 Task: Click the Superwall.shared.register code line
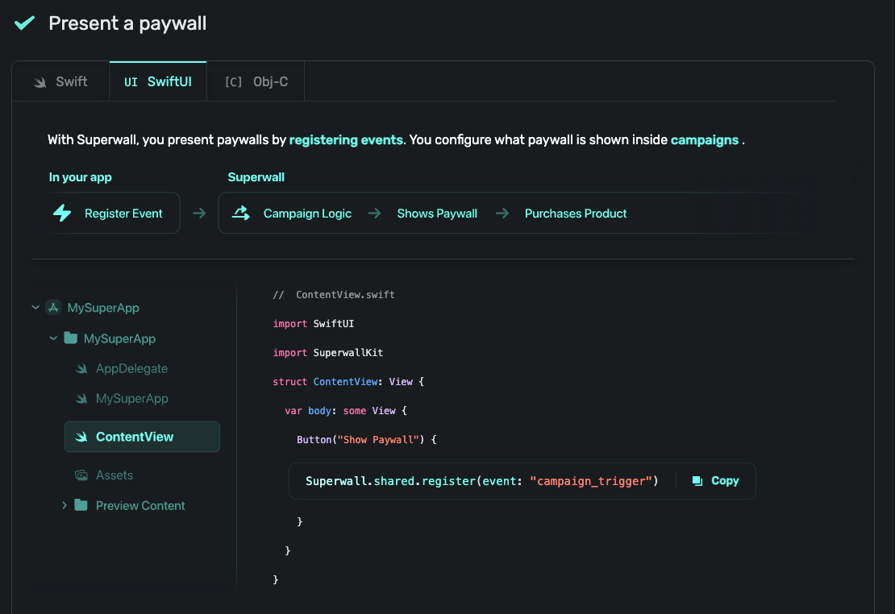point(481,481)
